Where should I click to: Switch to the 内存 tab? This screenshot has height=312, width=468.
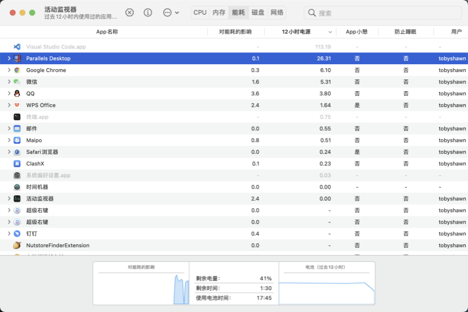[219, 12]
